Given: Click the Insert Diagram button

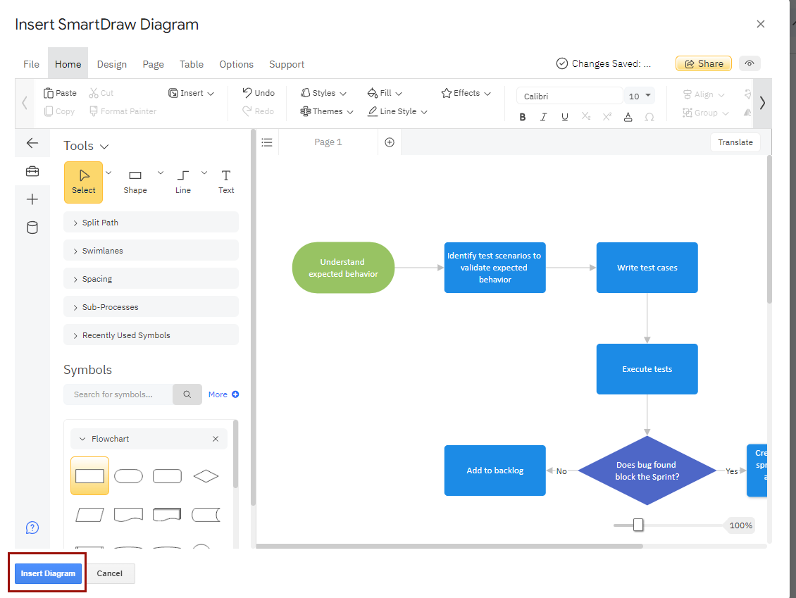Looking at the screenshot, I should 48,573.
